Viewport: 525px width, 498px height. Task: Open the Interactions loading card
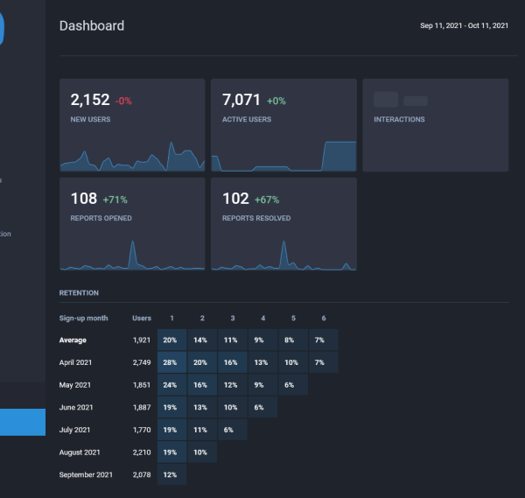tap(435, 125)
